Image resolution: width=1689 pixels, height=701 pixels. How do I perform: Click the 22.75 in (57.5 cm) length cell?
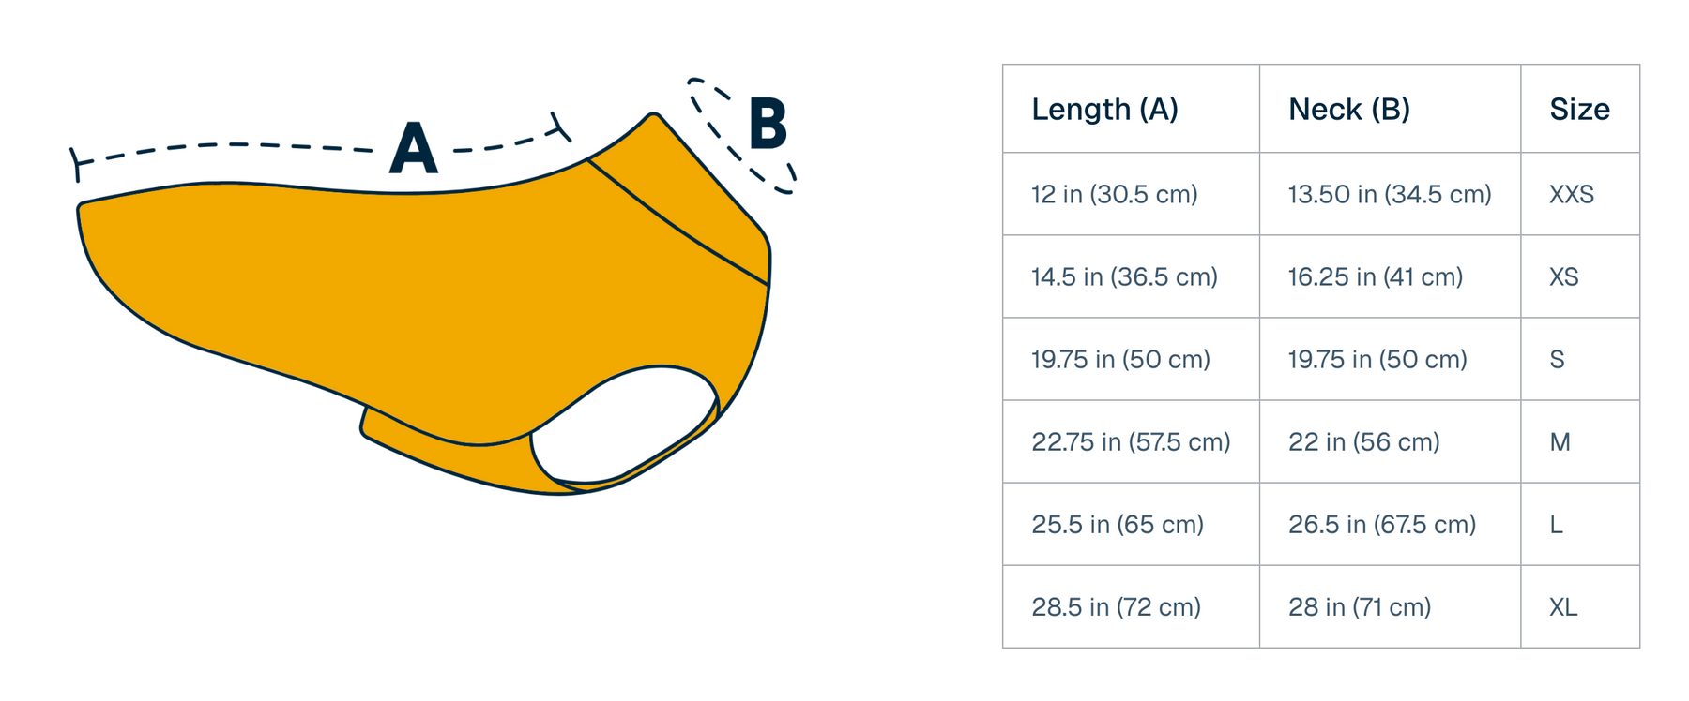1131,441
